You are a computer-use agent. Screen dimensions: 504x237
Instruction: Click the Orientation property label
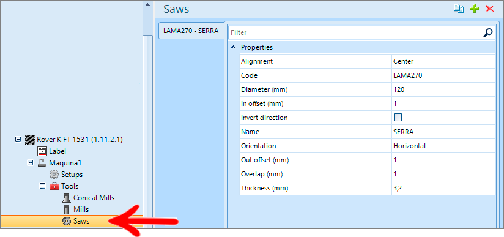click(259, 146)
